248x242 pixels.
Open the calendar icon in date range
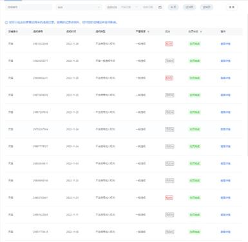160,7
